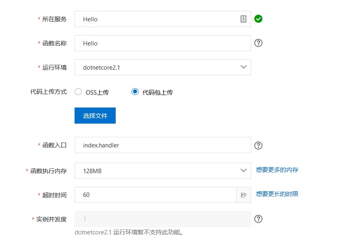Expand the 函数执行内存 128MB dropdown
The height and width of the screenshot is (240, 337).
(x=163, y=171)
